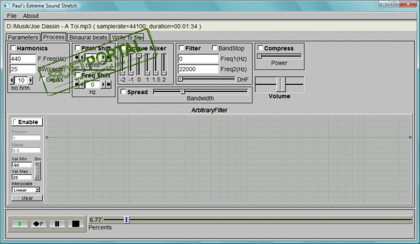Switch to the Binaural beats tab
Screen dimensions: 420x244
tap(88, 37)
